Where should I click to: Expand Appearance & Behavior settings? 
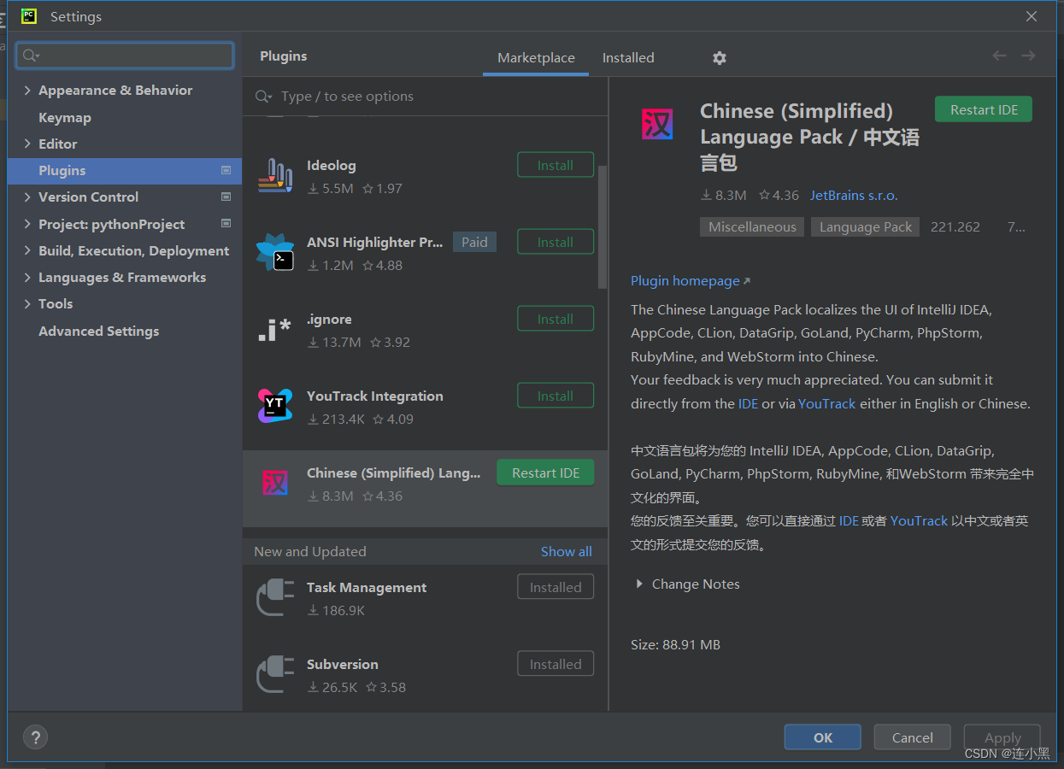[x=27, y=91]
